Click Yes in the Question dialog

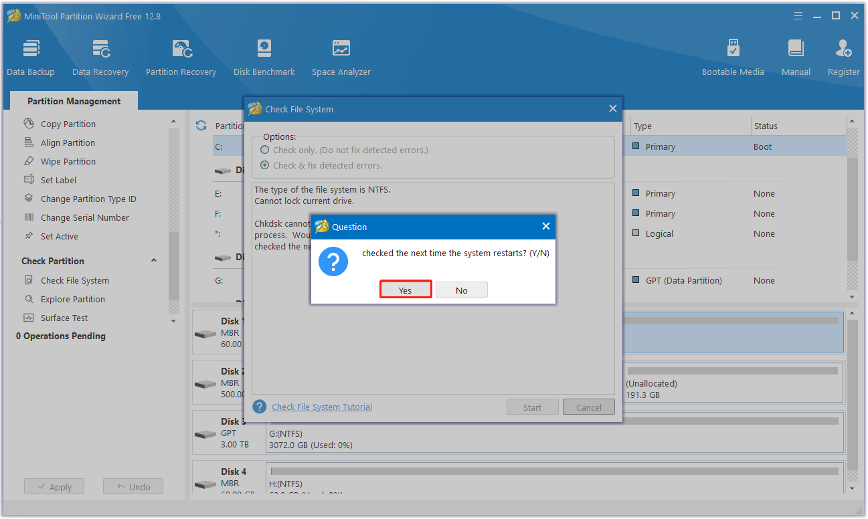[x=406, y=290]
